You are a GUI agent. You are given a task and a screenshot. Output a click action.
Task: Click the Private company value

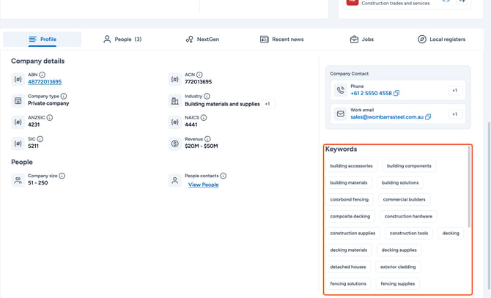(48, 103)
